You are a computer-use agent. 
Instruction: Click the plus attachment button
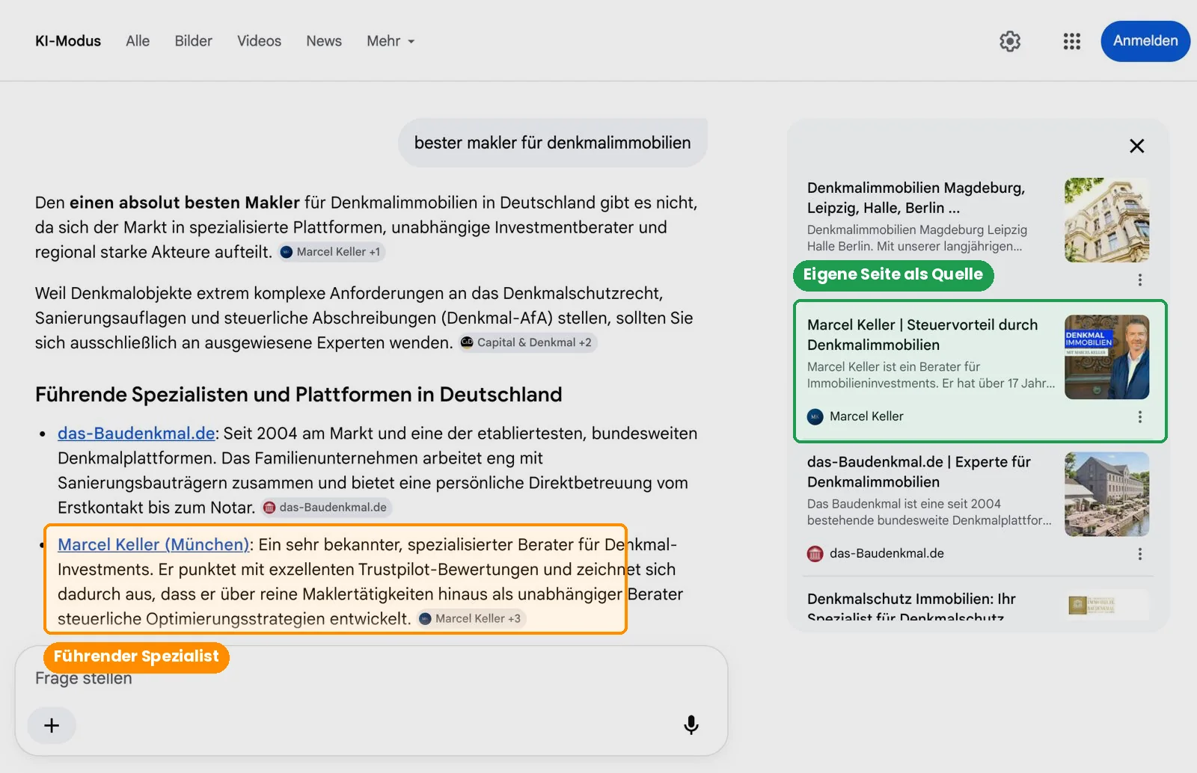coord(52,725)
